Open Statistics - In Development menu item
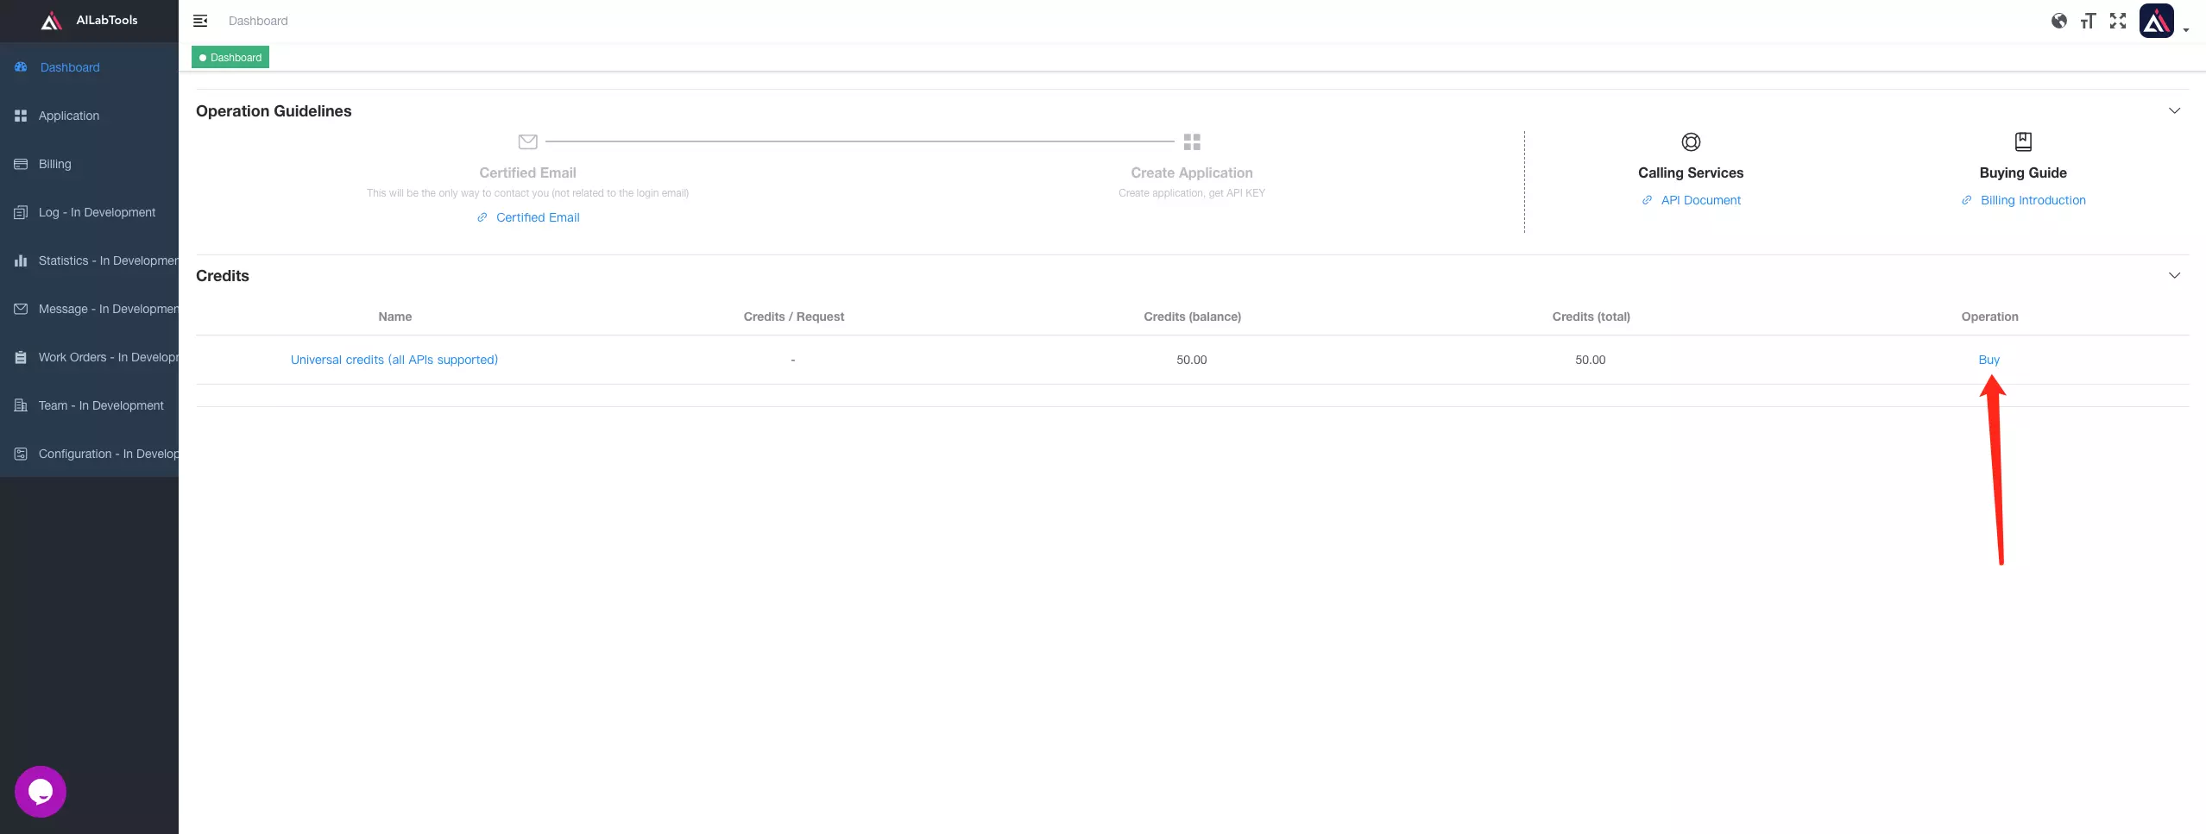This screenshot has height=834, width=2206. 89,260
